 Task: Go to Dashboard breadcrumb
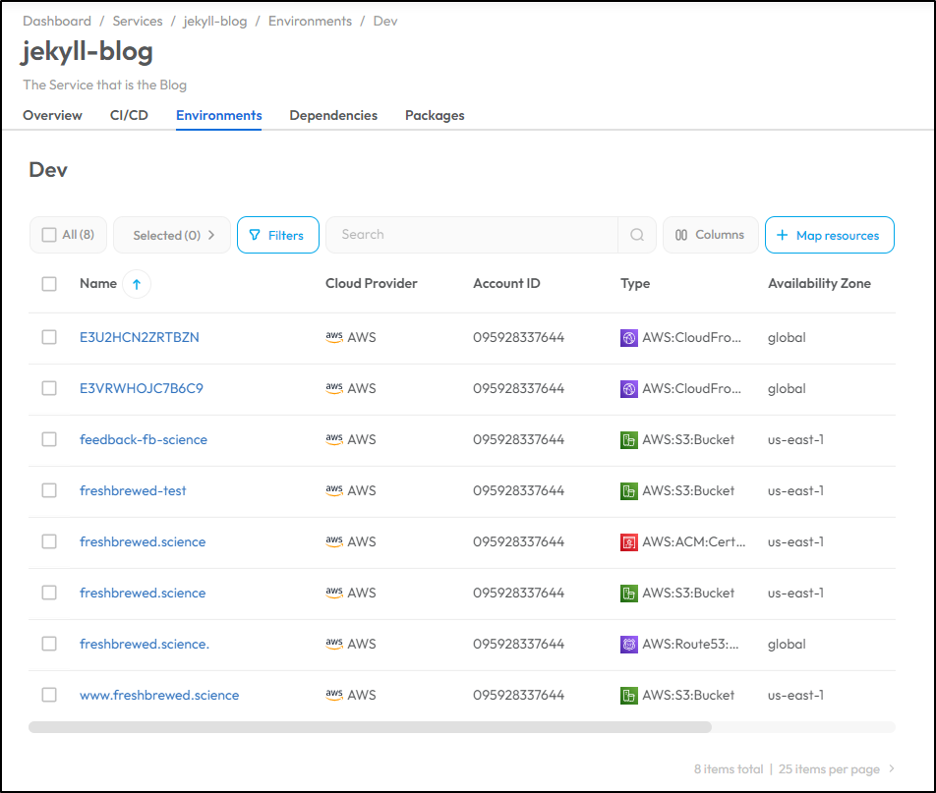click(57, 21)
